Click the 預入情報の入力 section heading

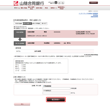pyautogui.click(x=20, y=77)
